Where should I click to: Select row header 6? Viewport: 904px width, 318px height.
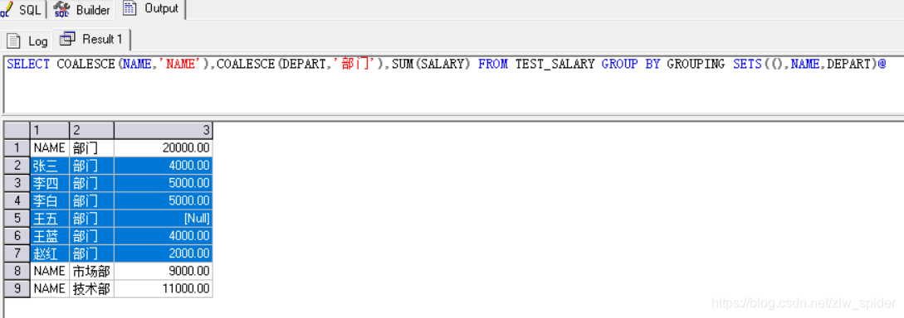coord(17,236)
